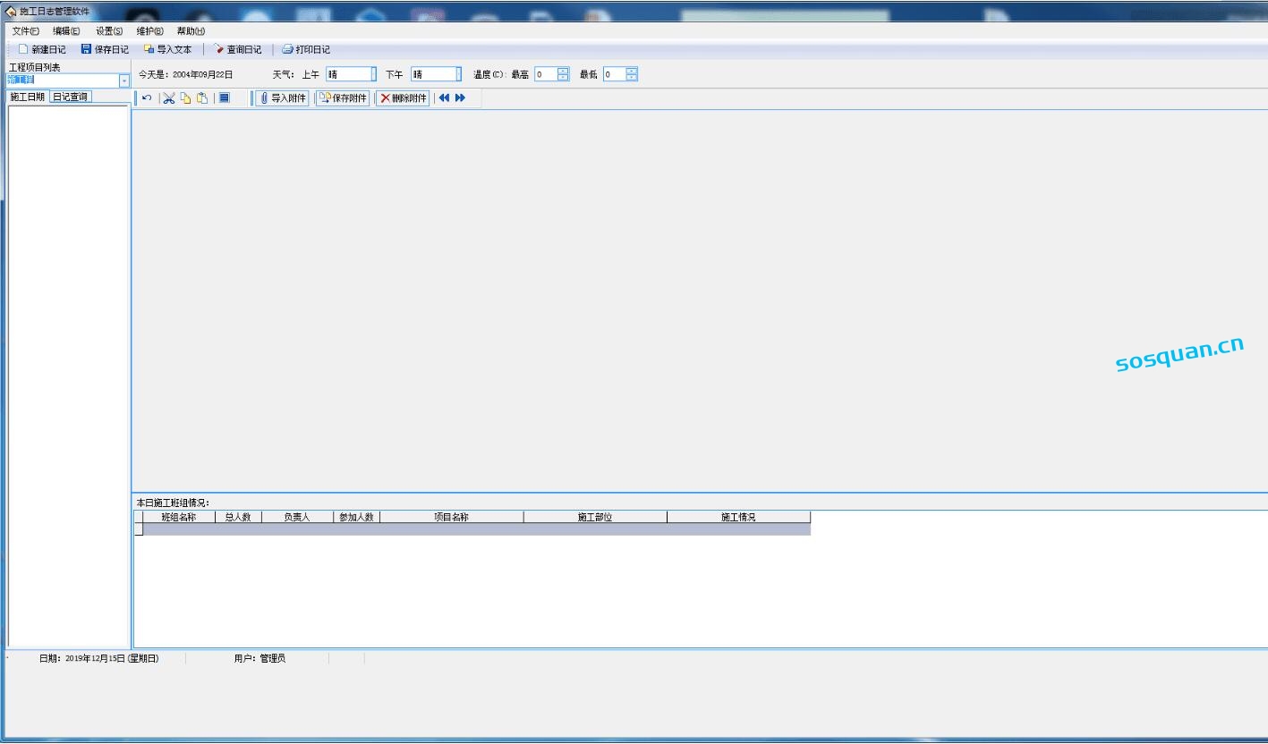Image resolution: width=1268 pixels, height=744 pixels.
Task: Open the 下午 afternoon weather dropdown
Action: coord(459,74)
